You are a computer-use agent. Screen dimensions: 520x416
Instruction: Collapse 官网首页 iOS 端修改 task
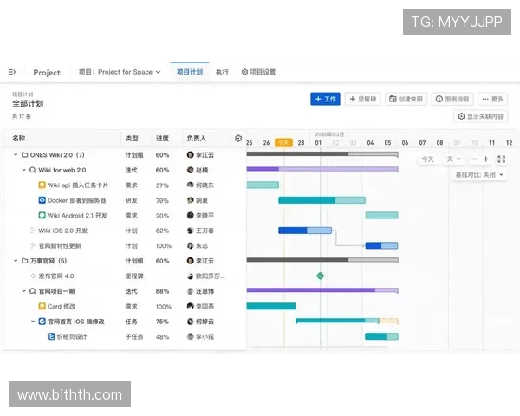(x=33, y=322)
